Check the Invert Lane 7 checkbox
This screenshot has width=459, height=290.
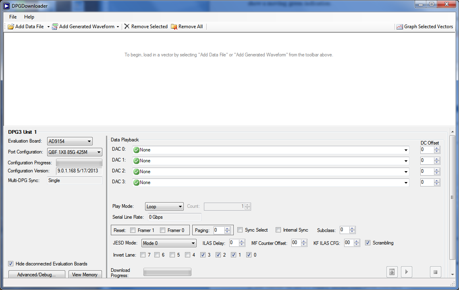click(143, 255)
